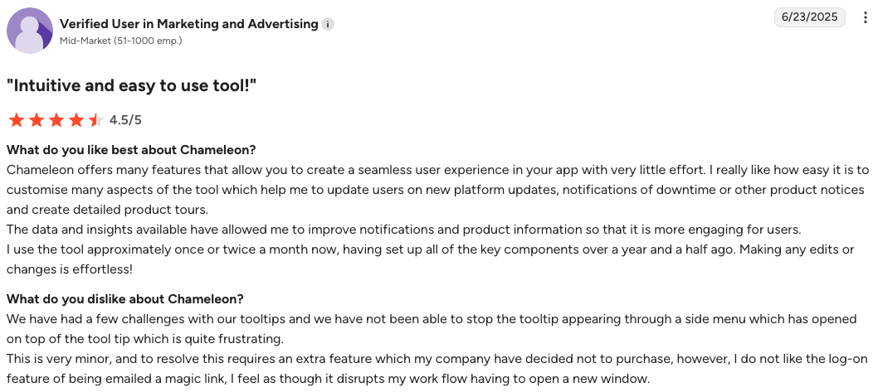Click the "What do you like best about Chameleon?" heading
This screenshot has height=392, width=878.
point(131,150)
